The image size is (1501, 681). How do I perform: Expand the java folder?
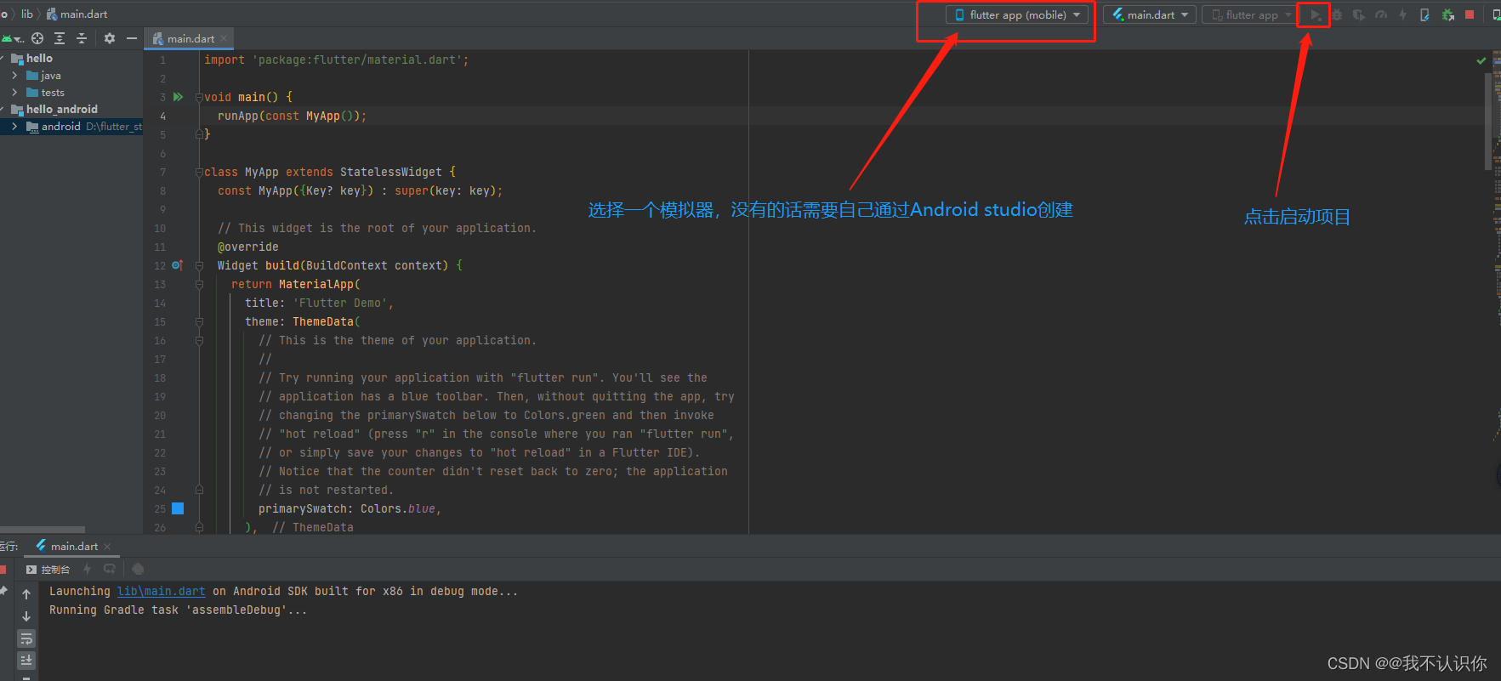point(14,76)
